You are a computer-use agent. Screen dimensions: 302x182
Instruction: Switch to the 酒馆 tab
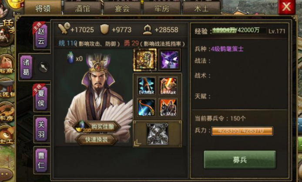82,8
